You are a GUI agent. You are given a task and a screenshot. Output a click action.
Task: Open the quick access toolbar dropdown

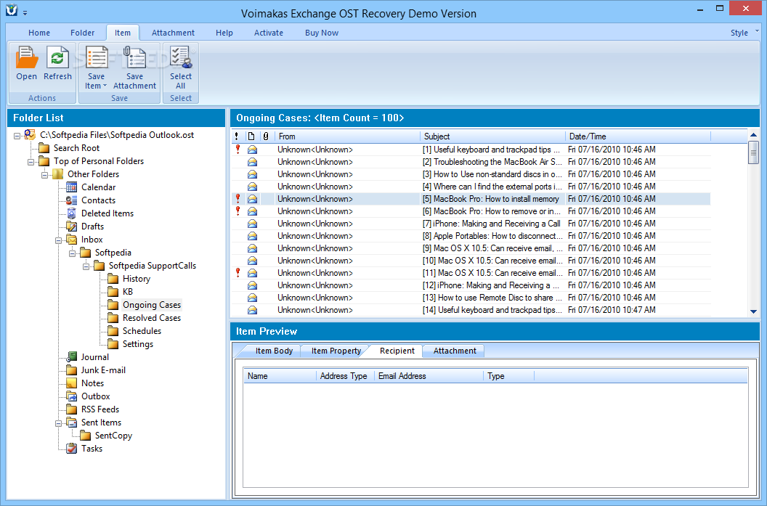[25, 12]
